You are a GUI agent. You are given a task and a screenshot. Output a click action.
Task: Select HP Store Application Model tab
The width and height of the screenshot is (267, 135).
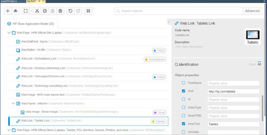point(31,24)
